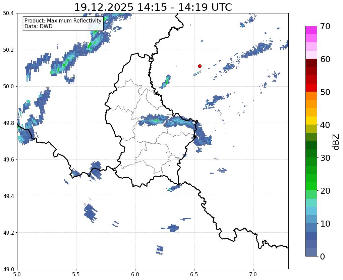
Task: Click colorbar tick label 20
Action: coord(325,191)
